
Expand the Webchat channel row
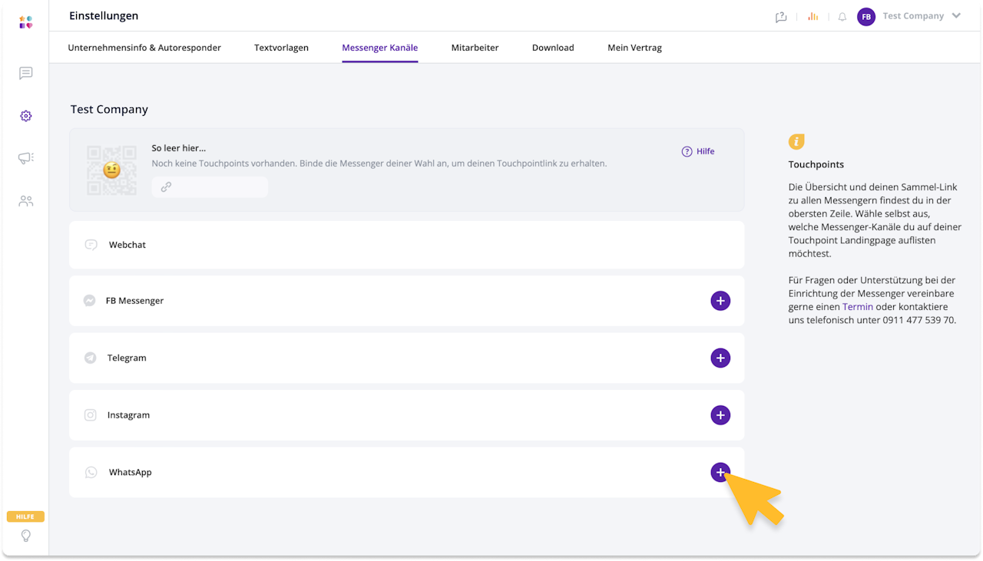pyautogui.click(x=406, y=245)
